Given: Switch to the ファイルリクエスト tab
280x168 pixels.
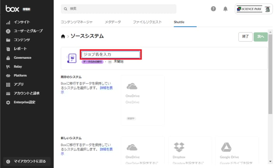Looking at the screenshot, I should coord(147,22).
